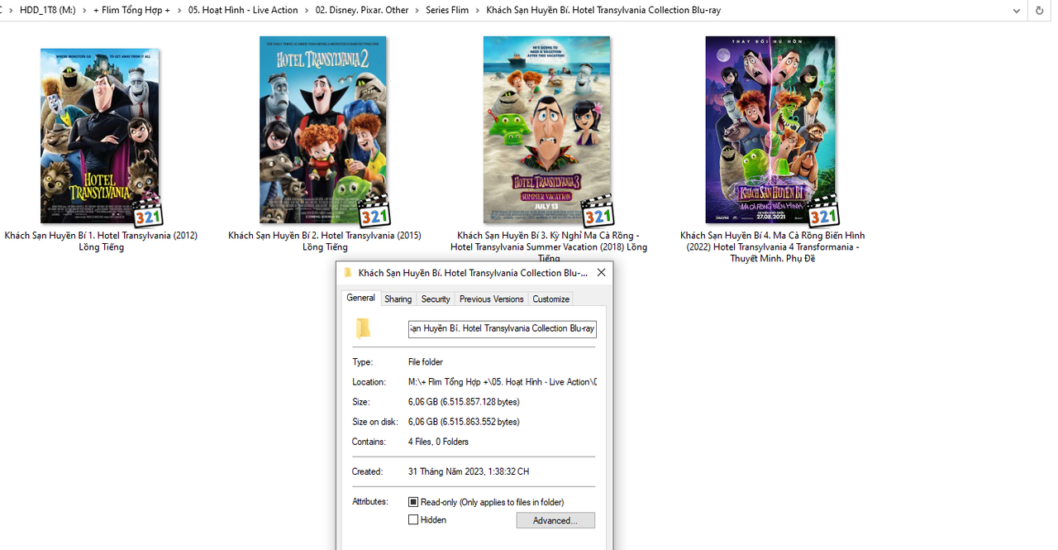Expand subfolders arrow after Series Flim
The width and height of the screenshot is (1058, 550).
tap(478, 10)
